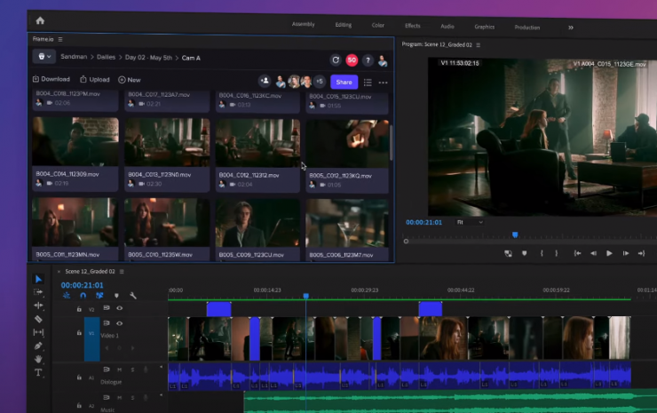Select the Razor tool in the toolbar
This screenshot has height=413, width=657.
[x=38, y=319]
